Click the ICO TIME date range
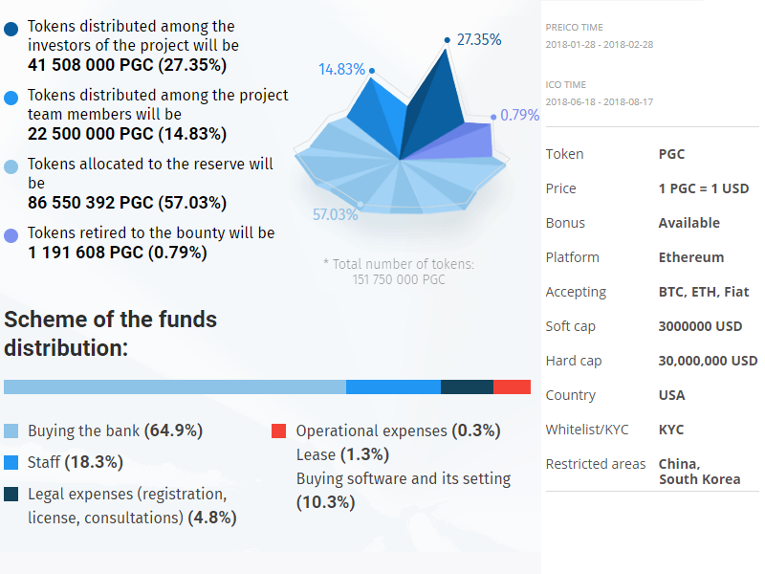This screenshot has width=765, height=574. click(x=599, y=102)
